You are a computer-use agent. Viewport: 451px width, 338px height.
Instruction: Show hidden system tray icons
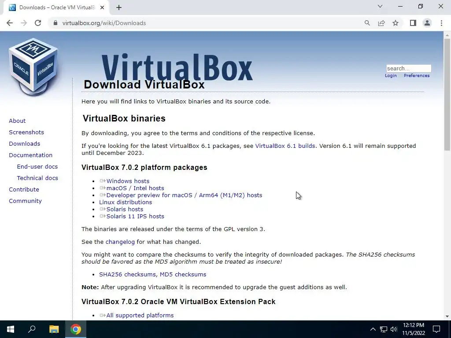373,329
